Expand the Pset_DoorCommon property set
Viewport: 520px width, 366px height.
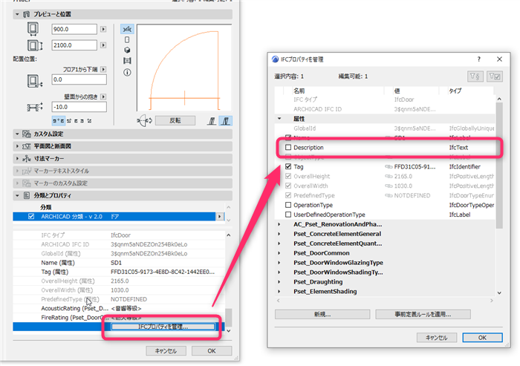(279, 253)
